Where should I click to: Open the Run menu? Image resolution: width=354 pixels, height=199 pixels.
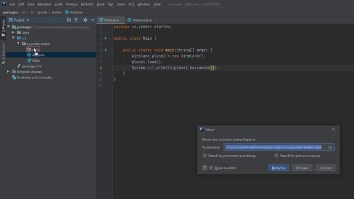(x=111, y=4)
